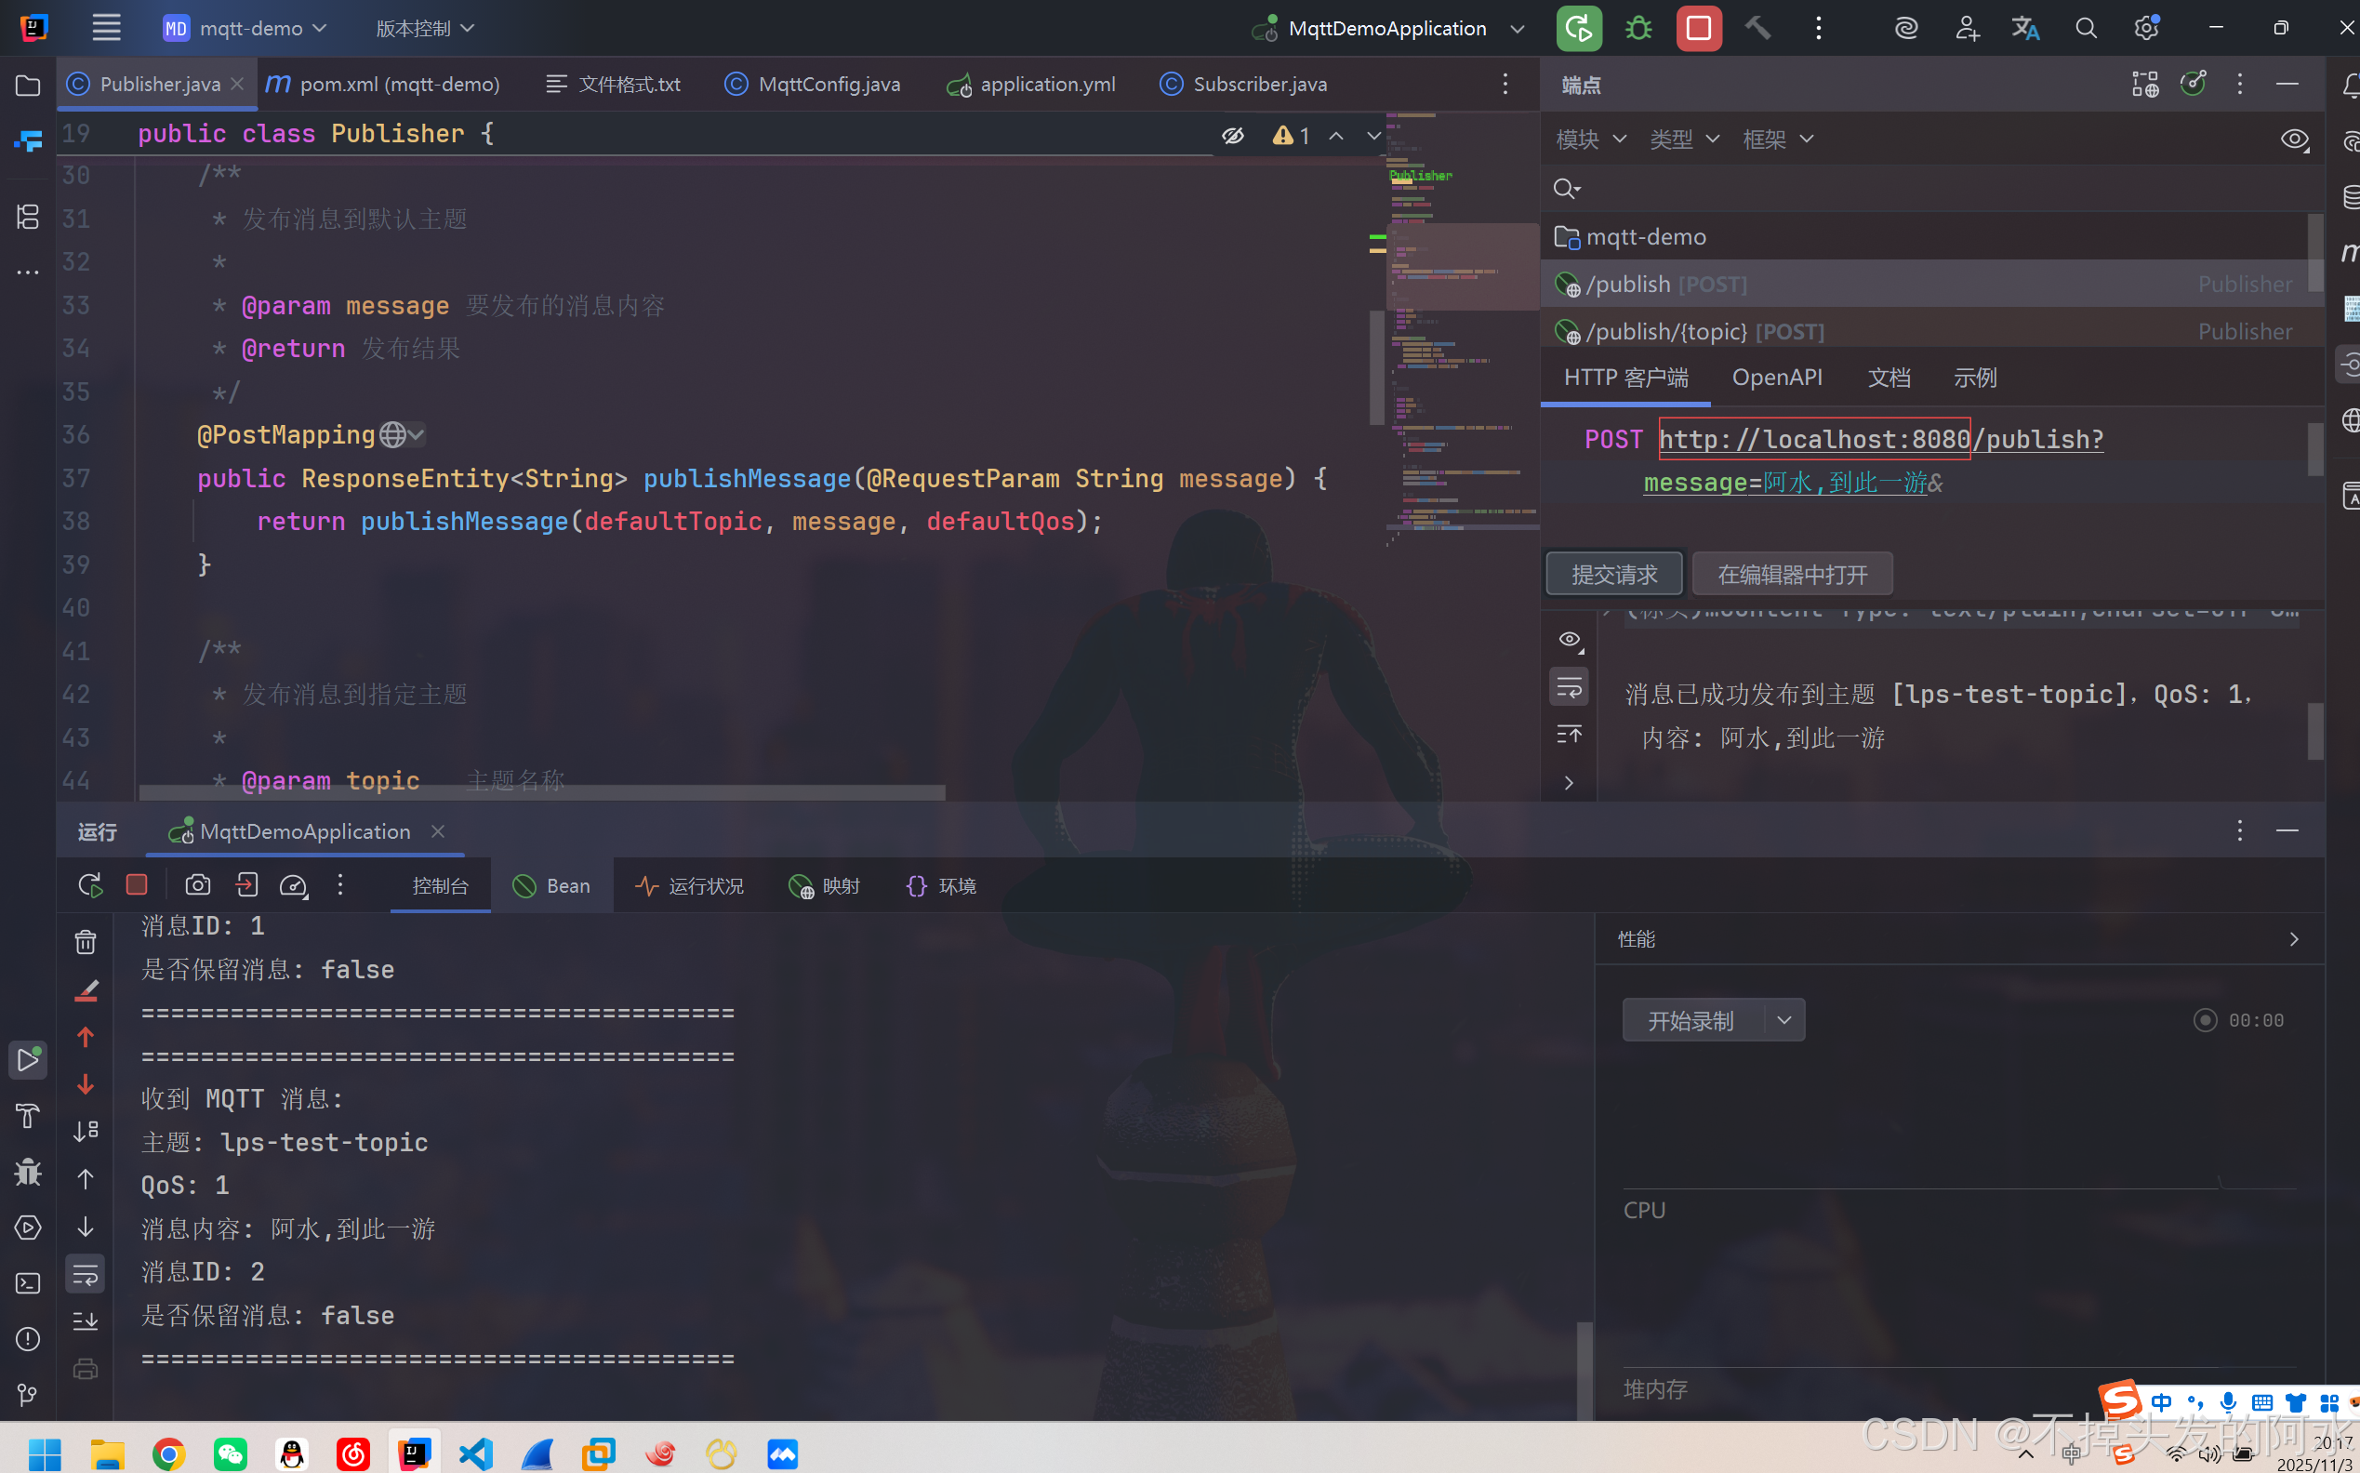Open the Git branch tool window icon
2360x1473 pixels.
[27, 1395]
